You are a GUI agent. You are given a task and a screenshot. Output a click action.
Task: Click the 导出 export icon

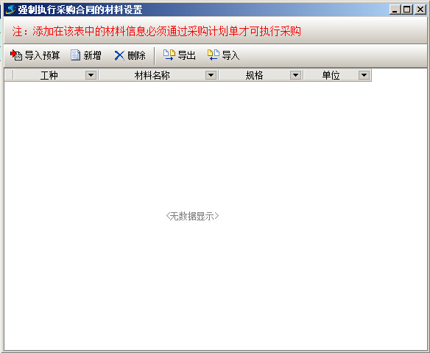169,55
